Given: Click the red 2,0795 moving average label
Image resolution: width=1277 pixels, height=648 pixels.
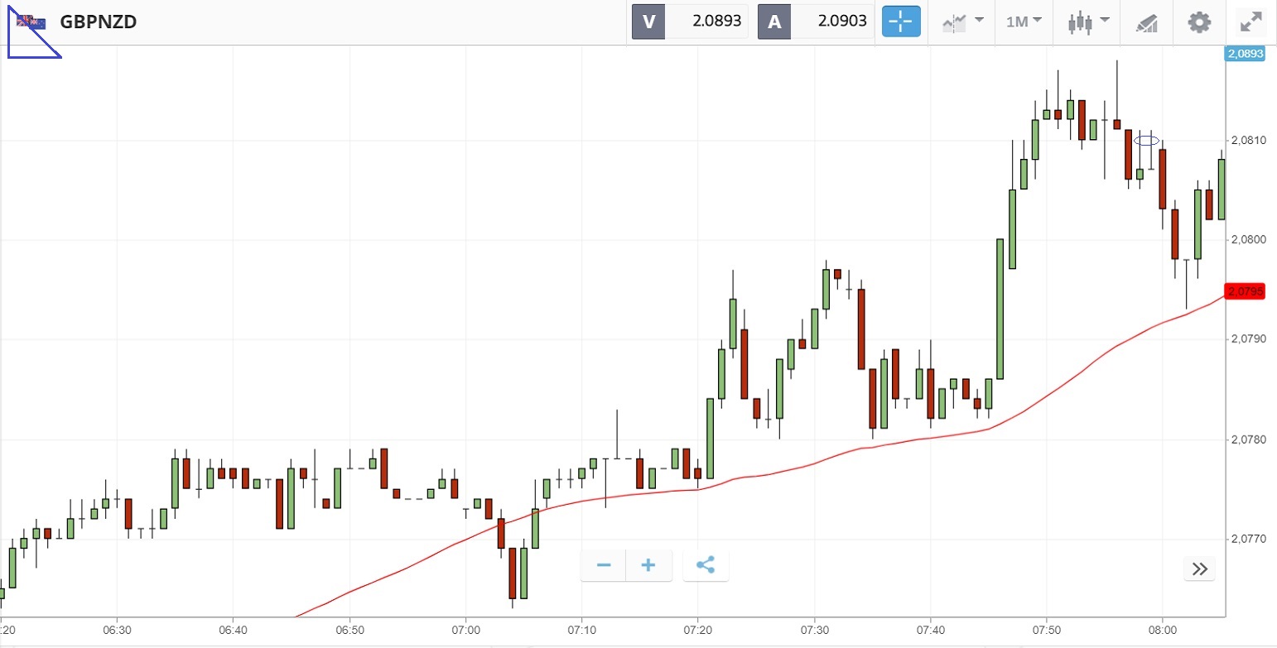Looking at the screenshot, I should 1246,291.
